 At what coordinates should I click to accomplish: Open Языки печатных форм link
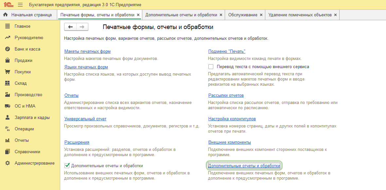[x=86, y=67]
